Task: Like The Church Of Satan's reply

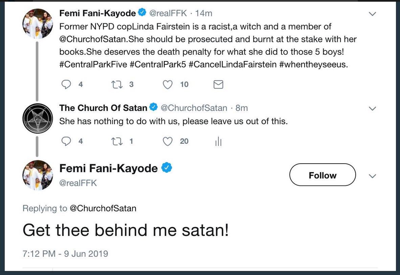Action: [168, 141]
